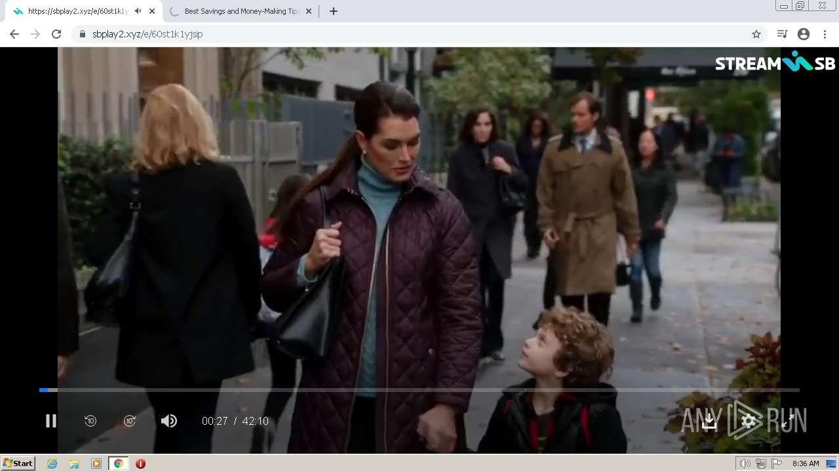View site lock security info
This screenshot has height=472, width=839.
(x=82, y=34)
